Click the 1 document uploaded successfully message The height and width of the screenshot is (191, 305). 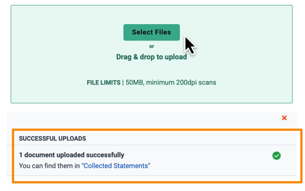point(72,155)
